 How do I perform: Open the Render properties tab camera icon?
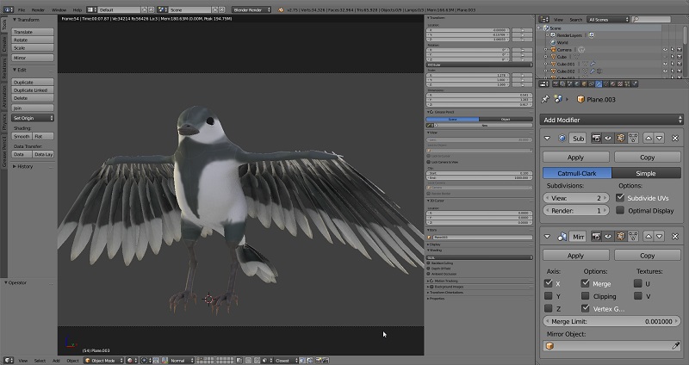pyautogui.click(x=556, y=84)
